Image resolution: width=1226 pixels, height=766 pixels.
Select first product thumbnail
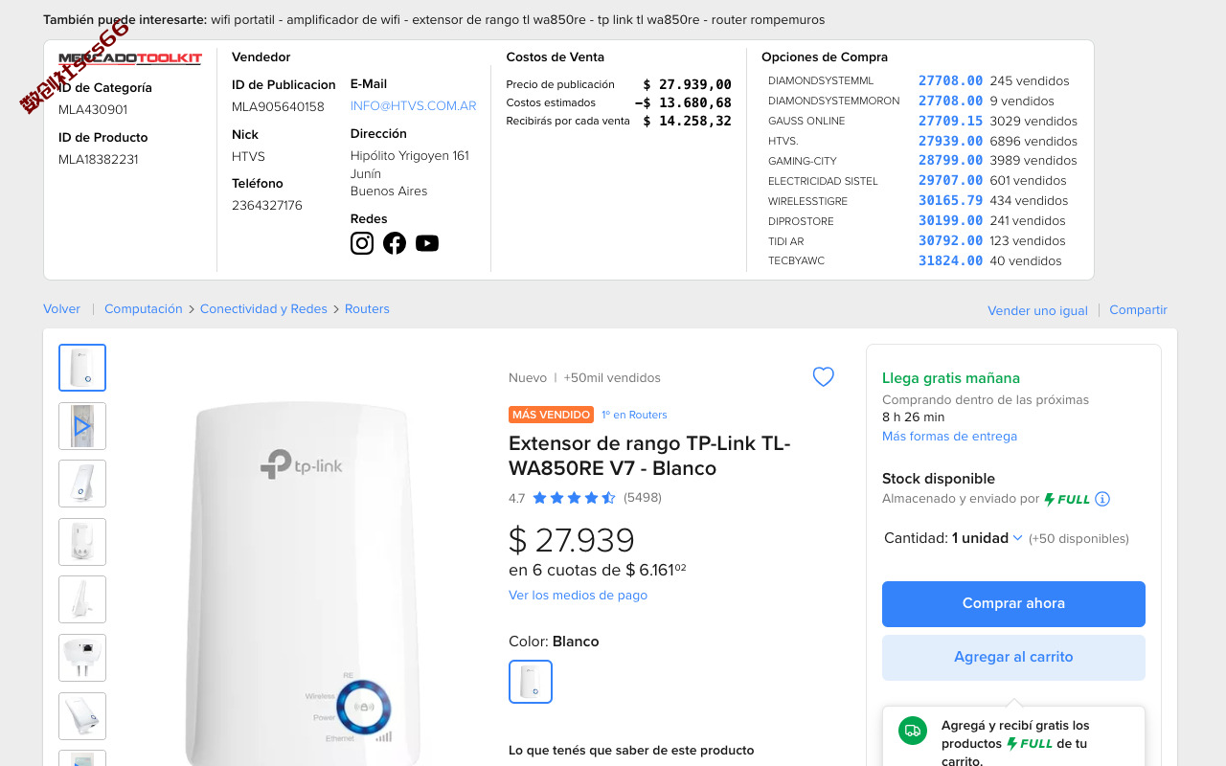(82, 368)
